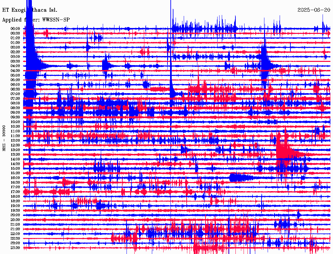This screenshot has width=333, height=254.
Task: Select the 13:30 time label
Action: click(15, 154)
